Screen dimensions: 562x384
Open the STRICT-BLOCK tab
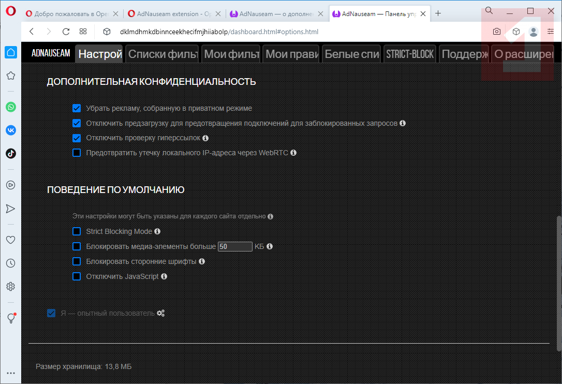point(410,54)
